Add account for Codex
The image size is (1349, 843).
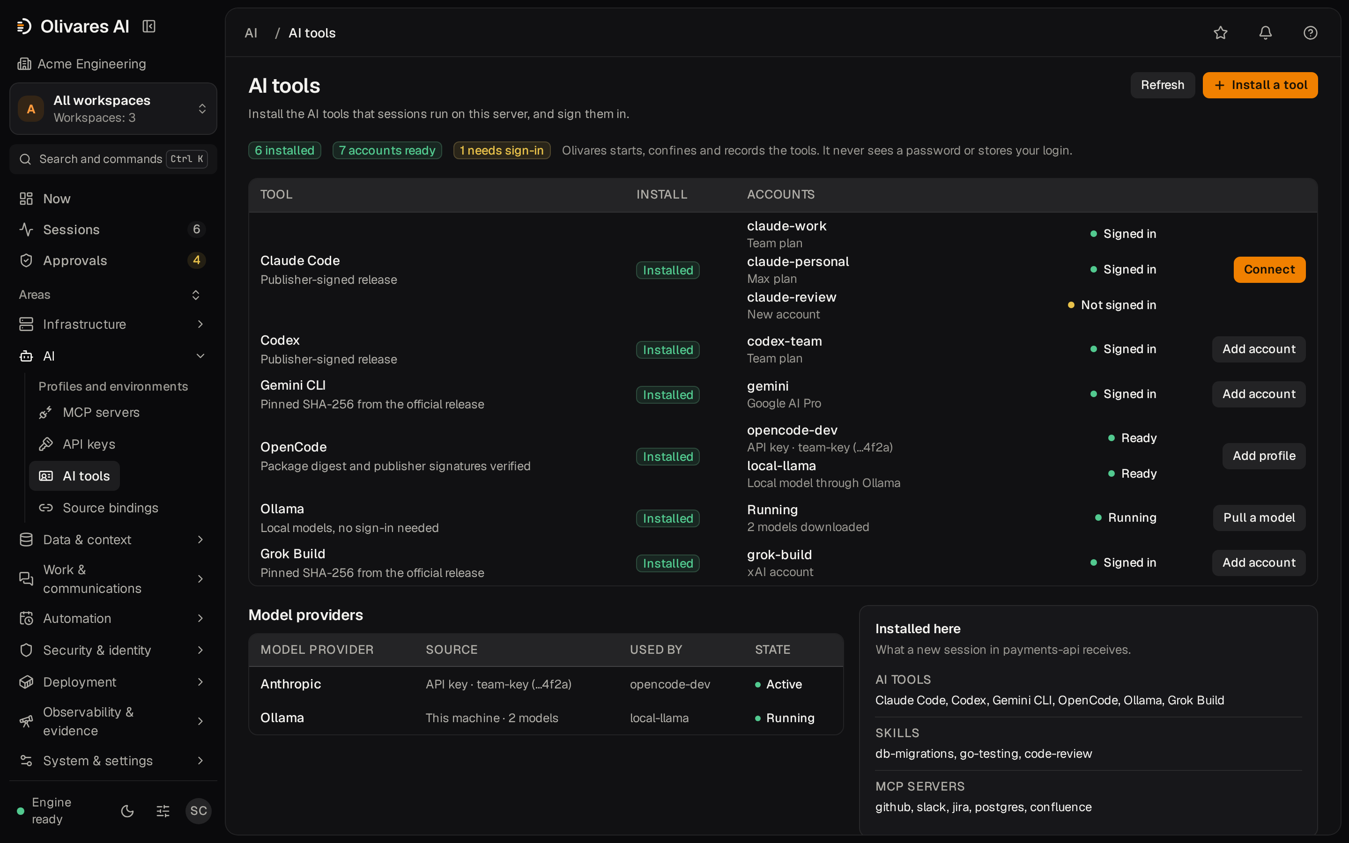tap(1259, 349)
